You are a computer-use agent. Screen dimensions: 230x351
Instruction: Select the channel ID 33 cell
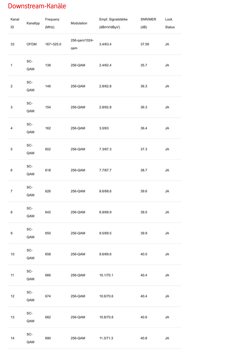click(x=13, y=44)
